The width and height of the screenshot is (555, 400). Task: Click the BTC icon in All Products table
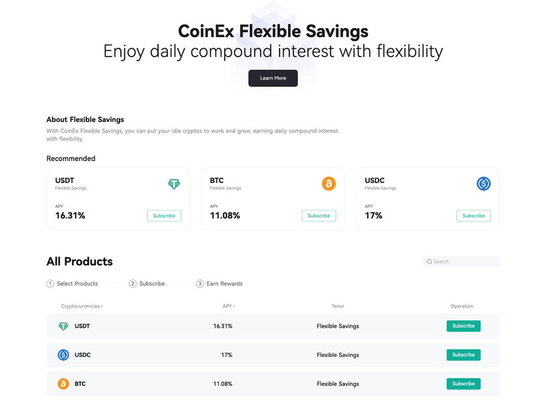coord(63,384)
